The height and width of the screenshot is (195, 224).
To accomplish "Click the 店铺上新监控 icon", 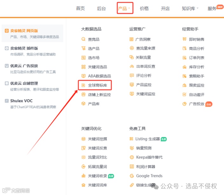I will [84, 94].
